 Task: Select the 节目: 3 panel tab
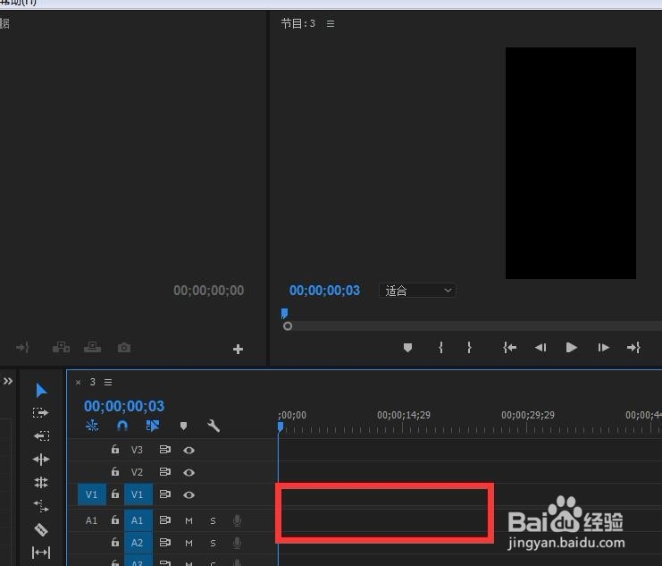[x=298, y=23]
